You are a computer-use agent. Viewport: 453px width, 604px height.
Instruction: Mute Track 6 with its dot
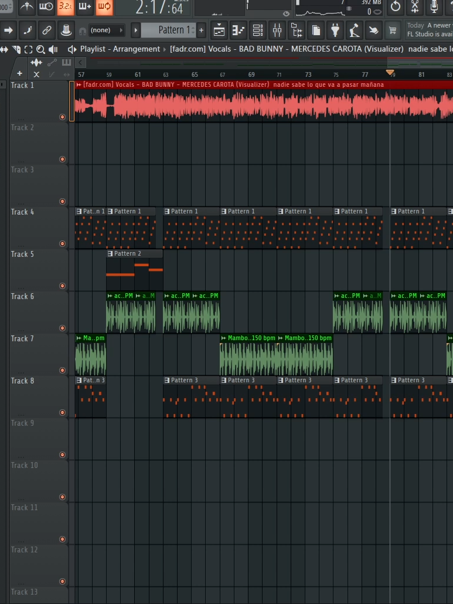62,328
